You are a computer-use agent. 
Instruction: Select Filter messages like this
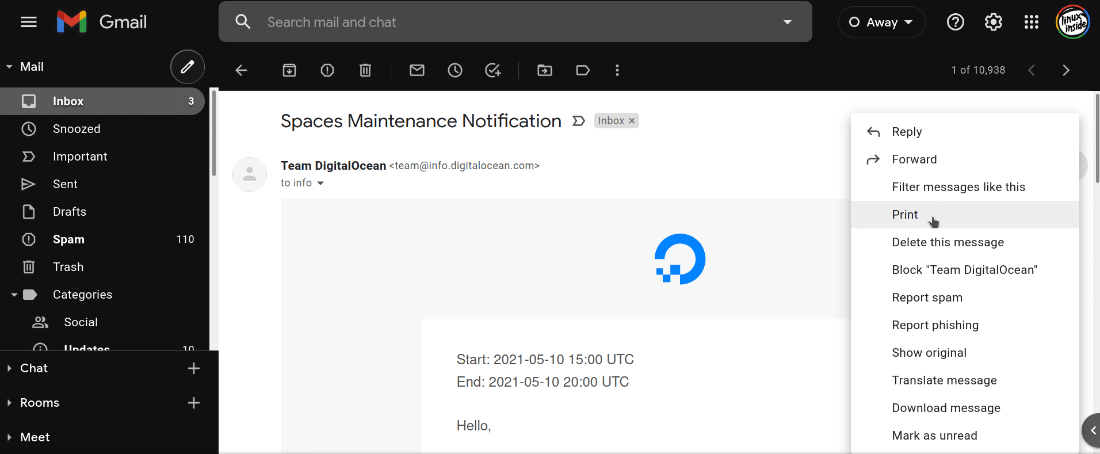point(965,187)
